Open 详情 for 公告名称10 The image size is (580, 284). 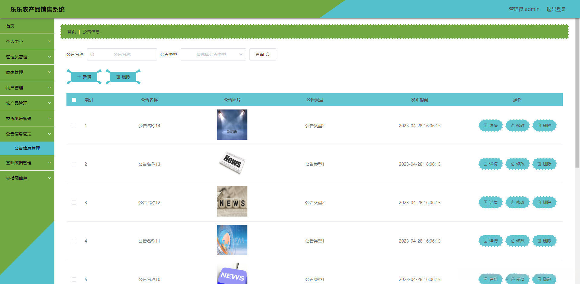click(491, 279)
